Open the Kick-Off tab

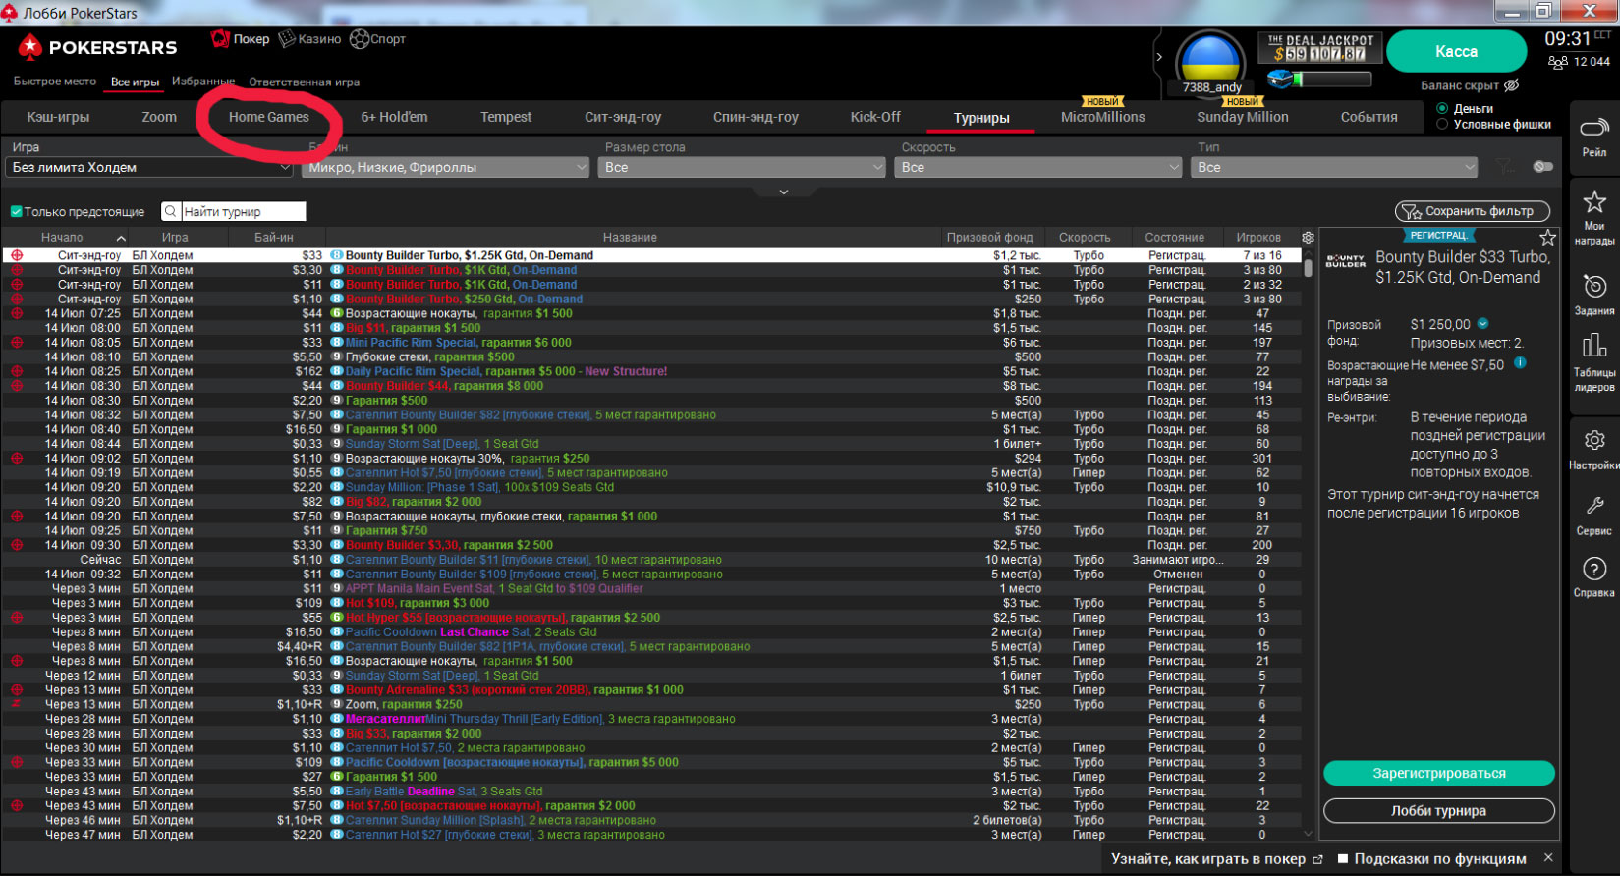click(875, 117)
